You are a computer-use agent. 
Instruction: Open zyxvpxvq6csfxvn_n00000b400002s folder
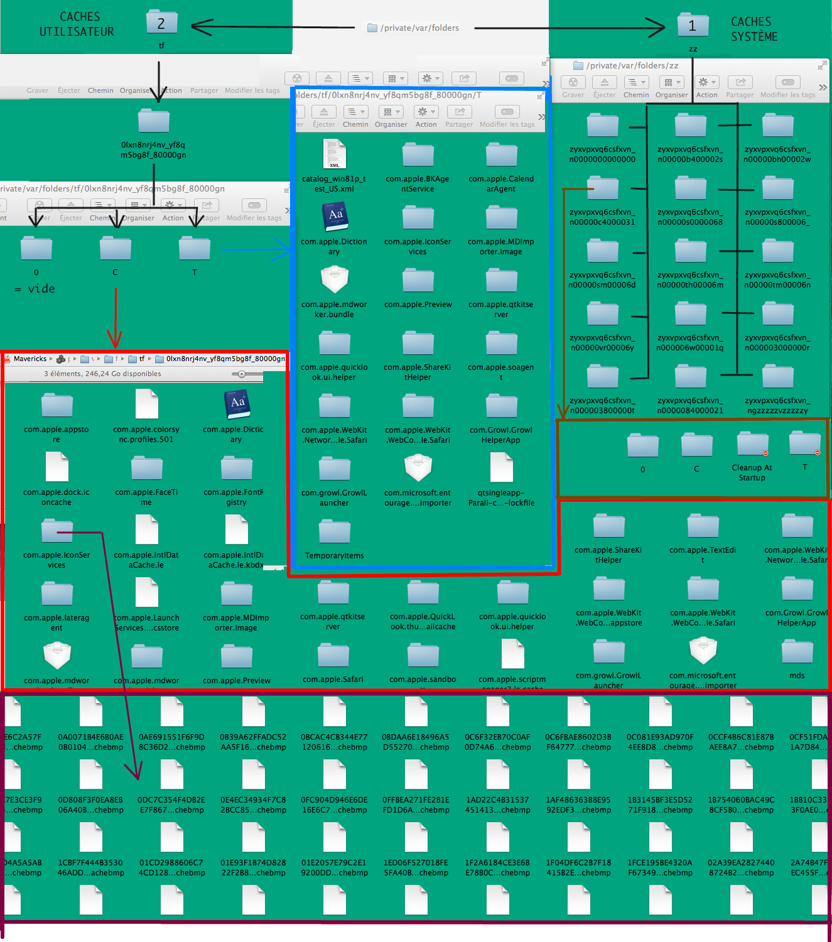click(x=690, y=125)
